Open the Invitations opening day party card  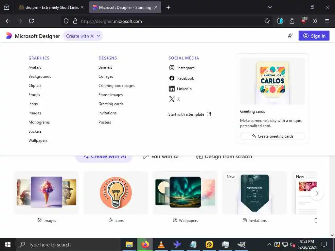click(x=255, y=192)
